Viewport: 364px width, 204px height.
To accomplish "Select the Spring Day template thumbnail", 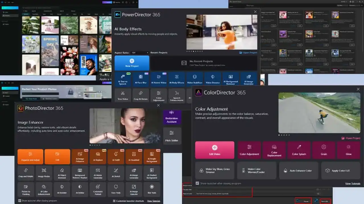I will click(50, 51).
